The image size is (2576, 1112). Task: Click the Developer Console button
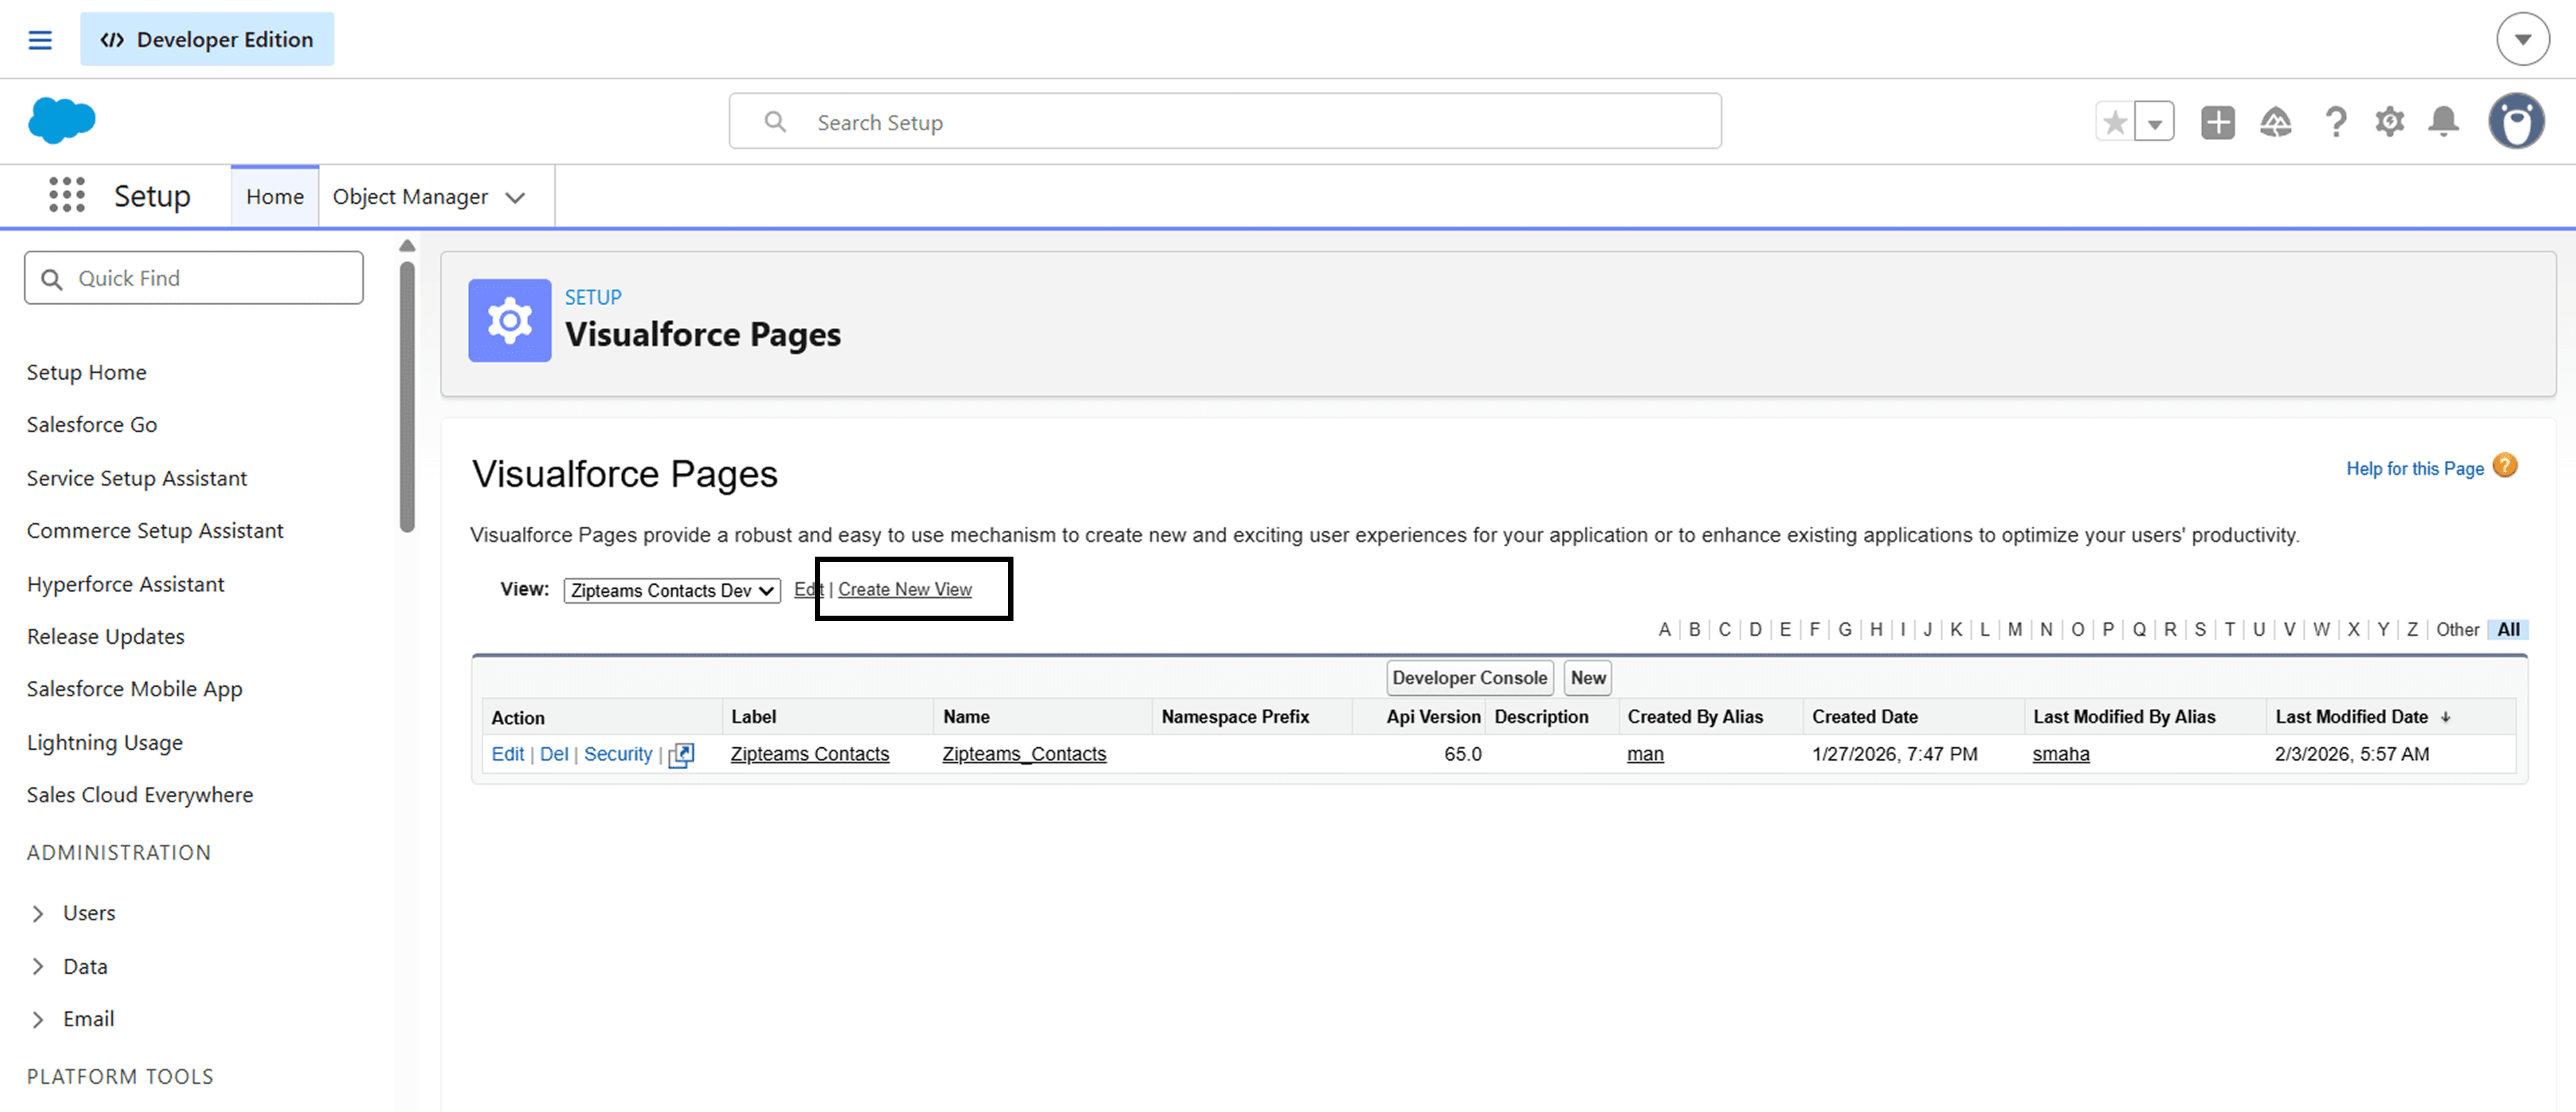[1469, 677]
